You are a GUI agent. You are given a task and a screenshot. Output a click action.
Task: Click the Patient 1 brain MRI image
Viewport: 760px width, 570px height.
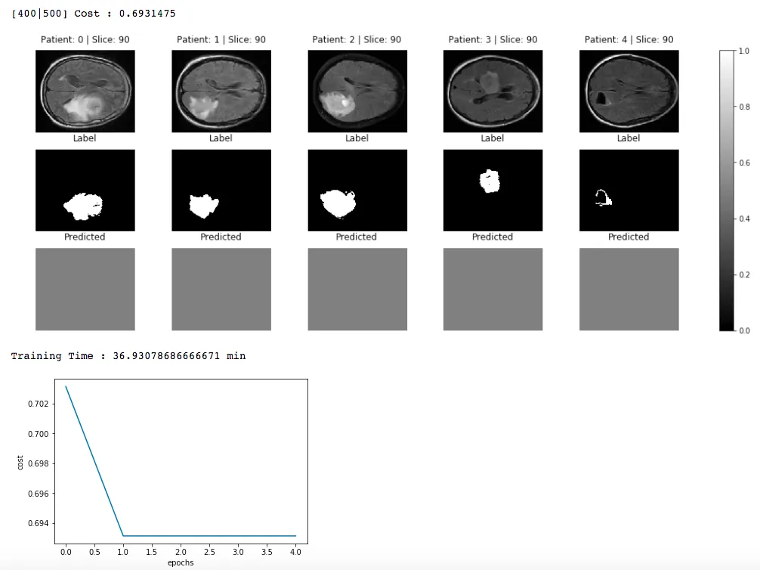click(221, 91)
